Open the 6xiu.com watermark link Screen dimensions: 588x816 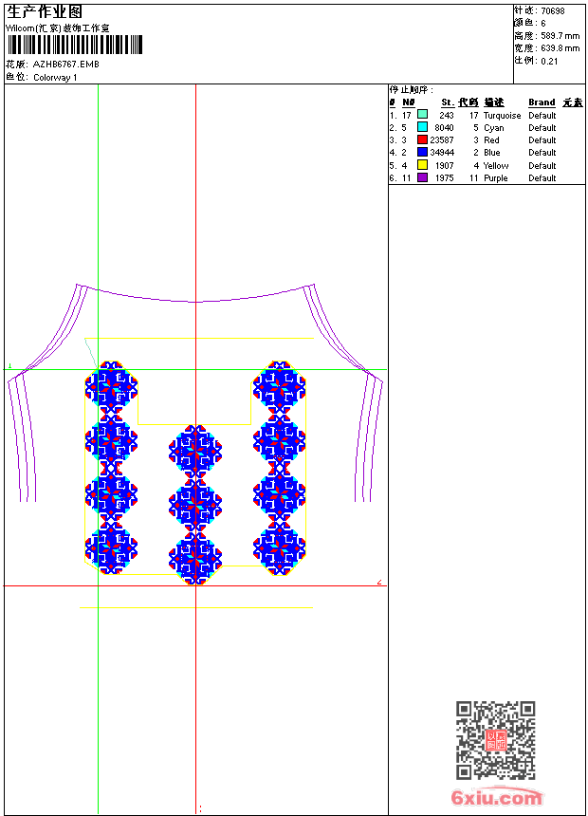(497, 798)
